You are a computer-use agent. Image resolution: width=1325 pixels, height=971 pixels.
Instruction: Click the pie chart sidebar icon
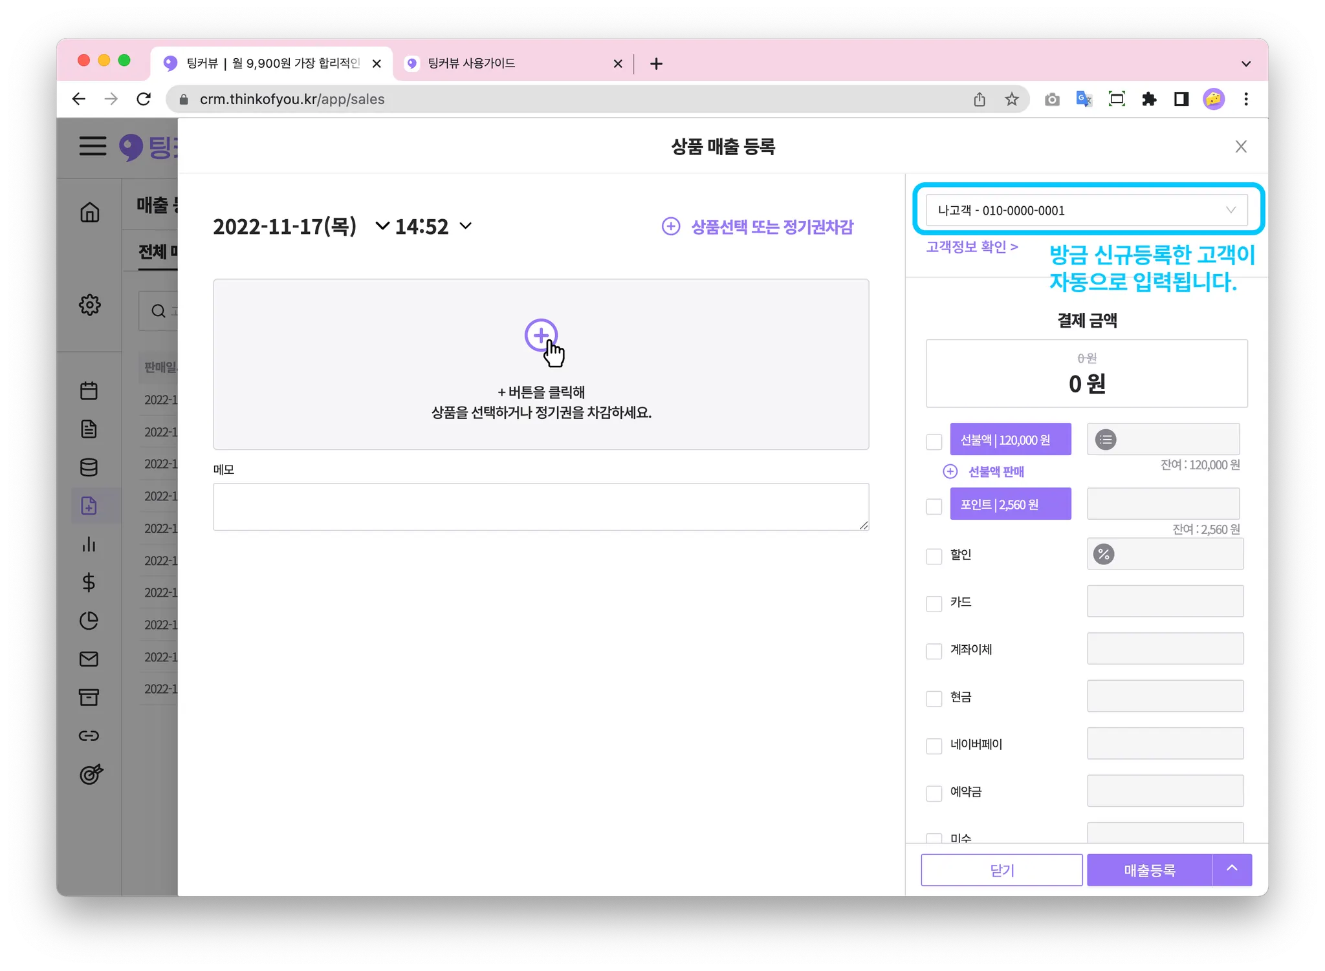[89, 621]
